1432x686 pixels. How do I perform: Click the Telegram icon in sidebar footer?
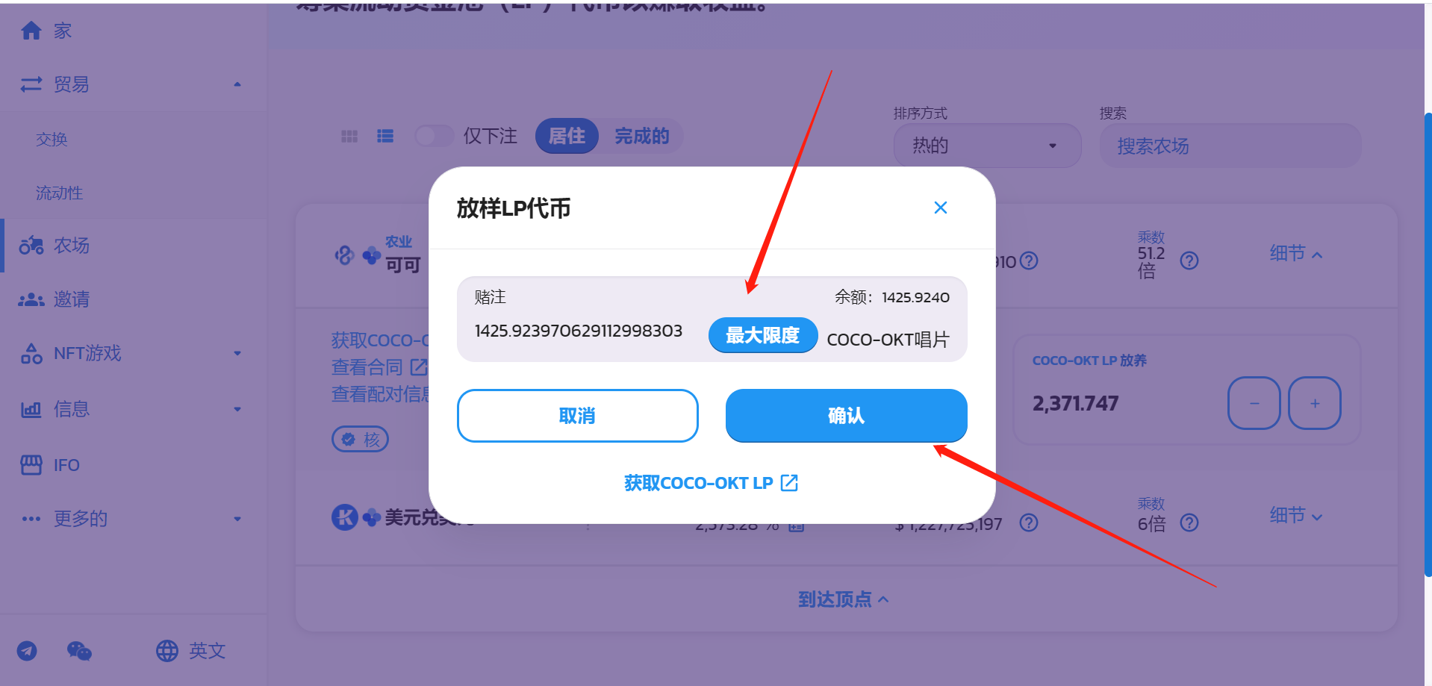[x=27, y=651]
